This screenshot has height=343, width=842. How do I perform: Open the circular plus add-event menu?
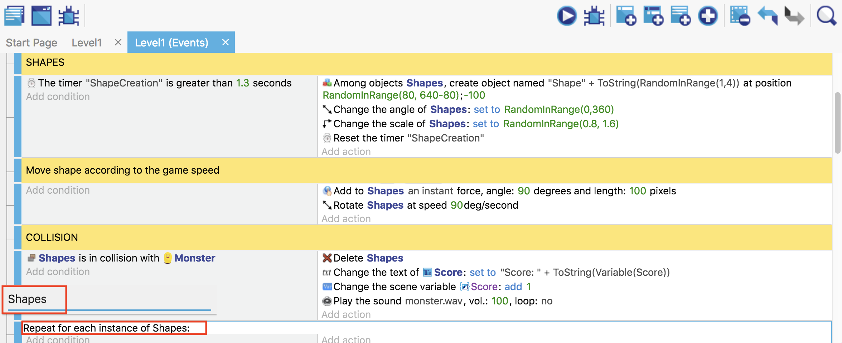click(708, 16)
